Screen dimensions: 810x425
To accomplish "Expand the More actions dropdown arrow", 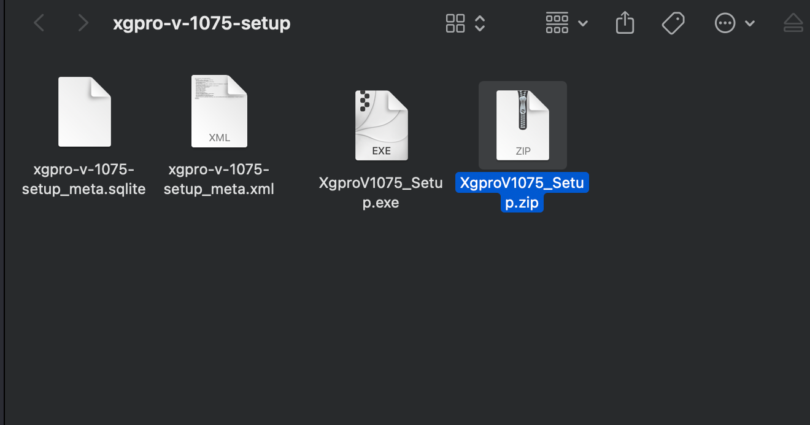I will tap(749, 23).
